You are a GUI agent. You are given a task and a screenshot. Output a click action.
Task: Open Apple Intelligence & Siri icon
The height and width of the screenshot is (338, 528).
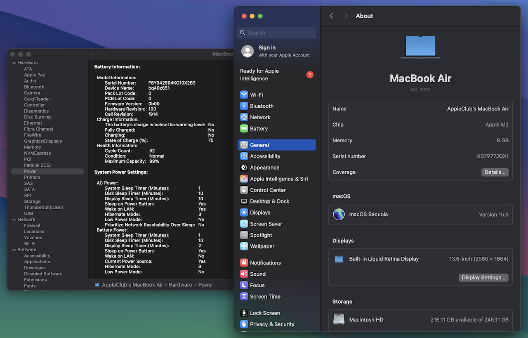click(244, 179)
